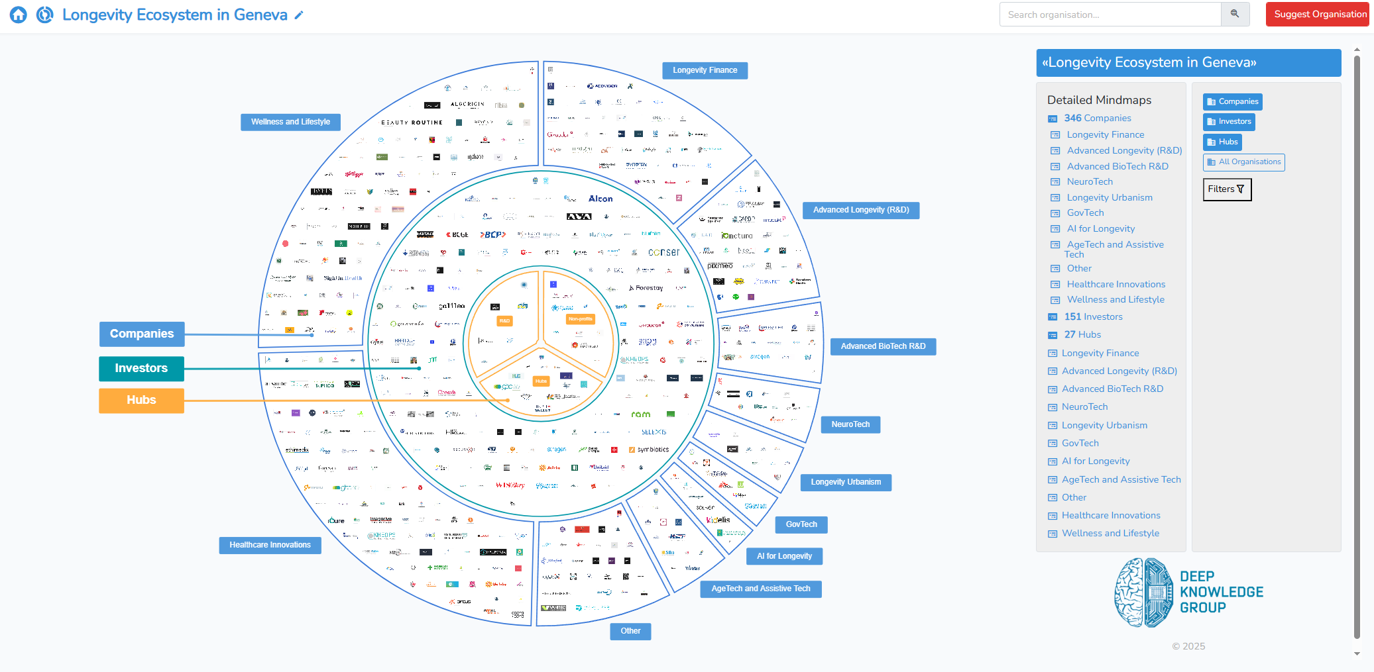Click the Deep Knowledge Group logo
Viewport: 1374px width, 672px height.
pos(1188,592)
